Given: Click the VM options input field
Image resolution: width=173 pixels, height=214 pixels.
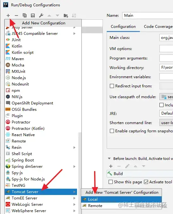Looking at the screenshot, I should click(x=166, y=49).
